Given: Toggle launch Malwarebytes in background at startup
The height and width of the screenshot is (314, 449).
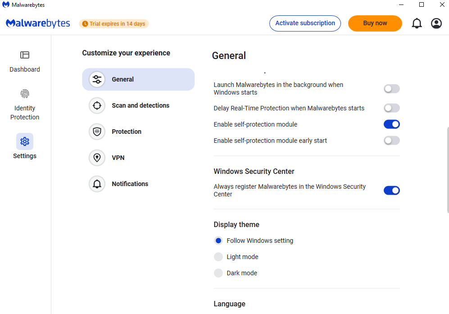Looking at the screenshot, I should coord(391,89).
